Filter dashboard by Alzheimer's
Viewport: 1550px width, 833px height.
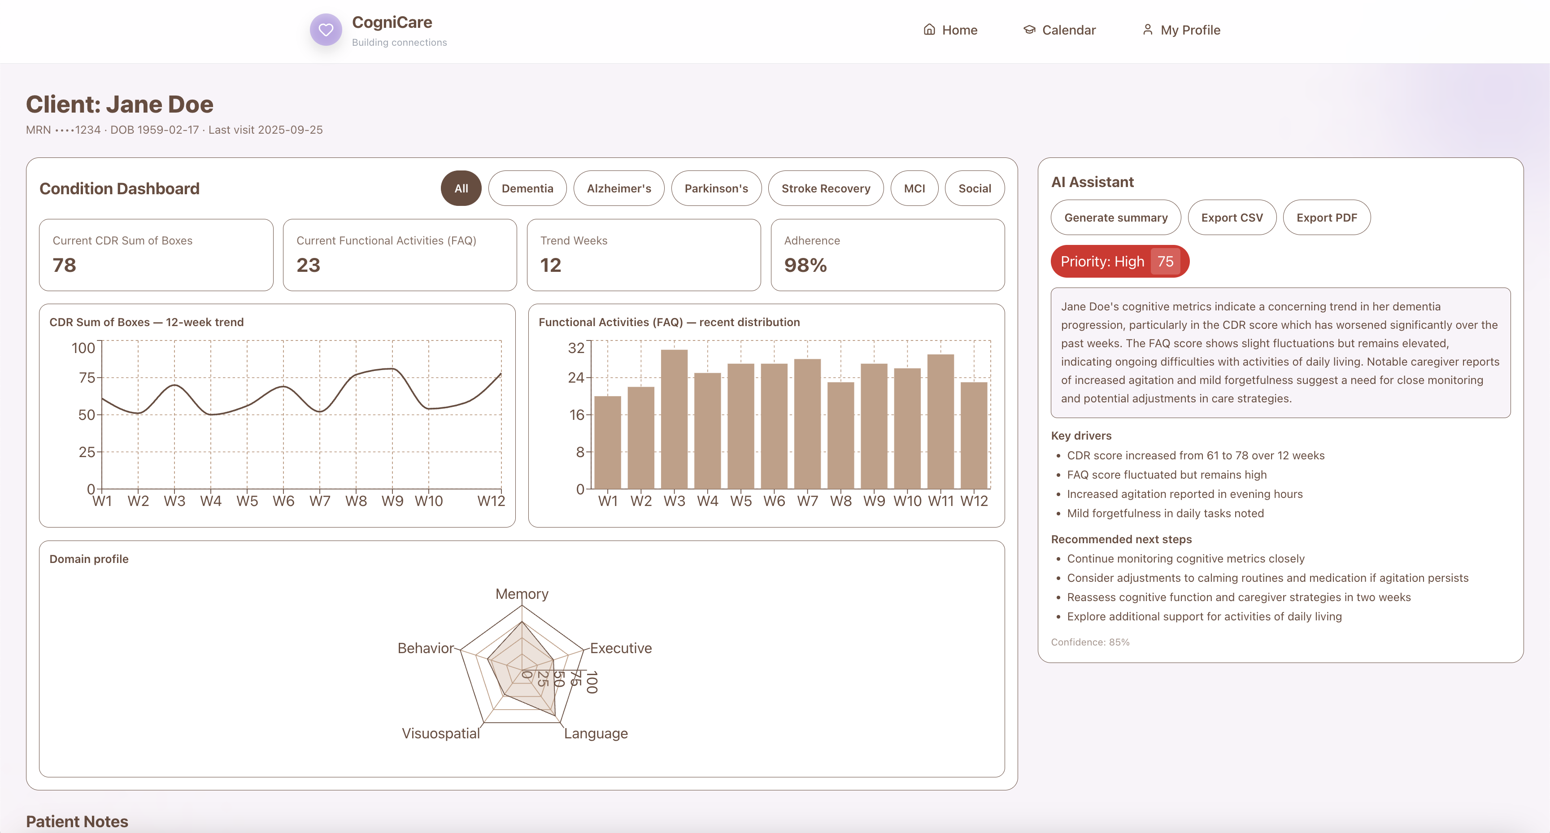click(618, 188)
